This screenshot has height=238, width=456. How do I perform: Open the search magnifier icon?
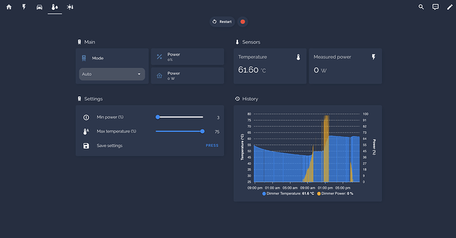point(421,7)
